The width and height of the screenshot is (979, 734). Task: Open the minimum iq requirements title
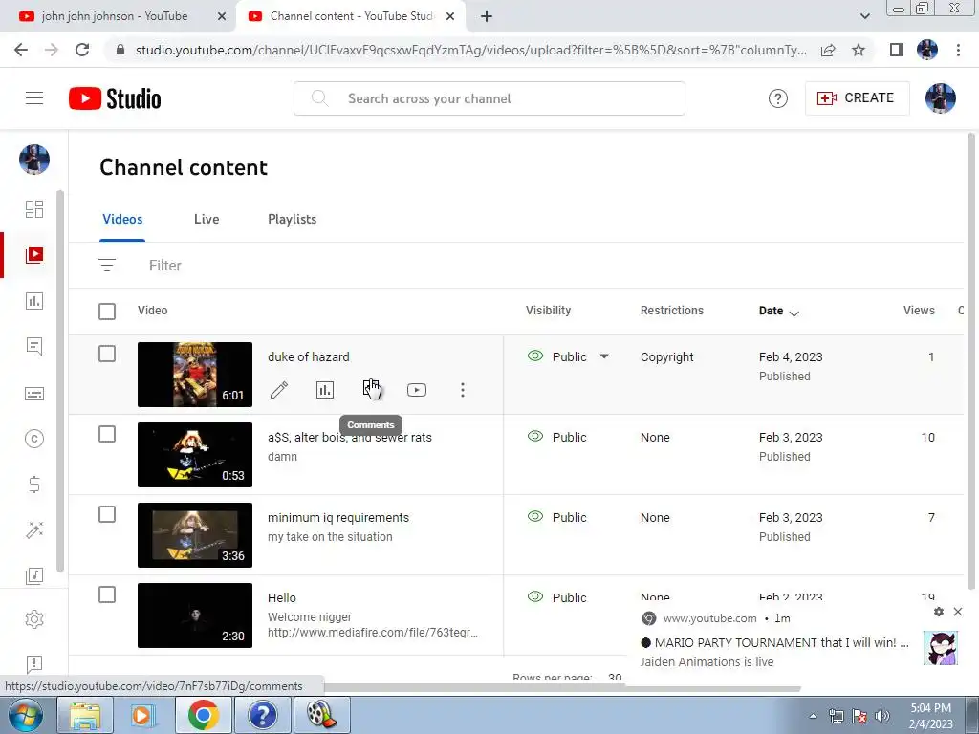coord(338,517)
